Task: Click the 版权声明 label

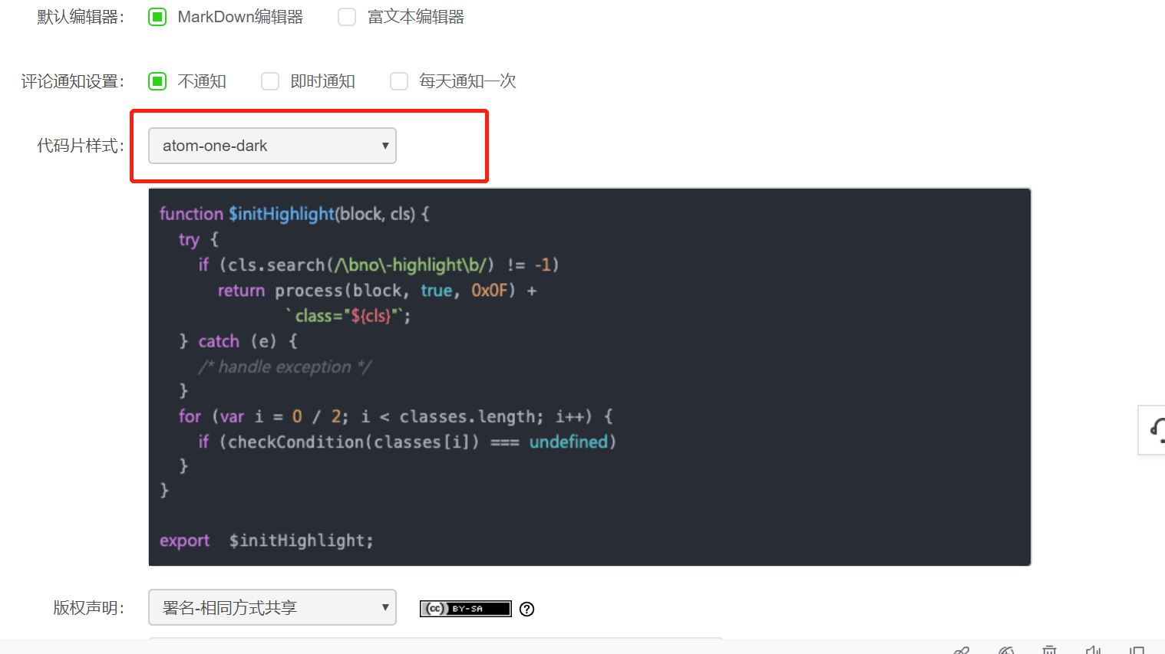Action: tap(88, 608)
